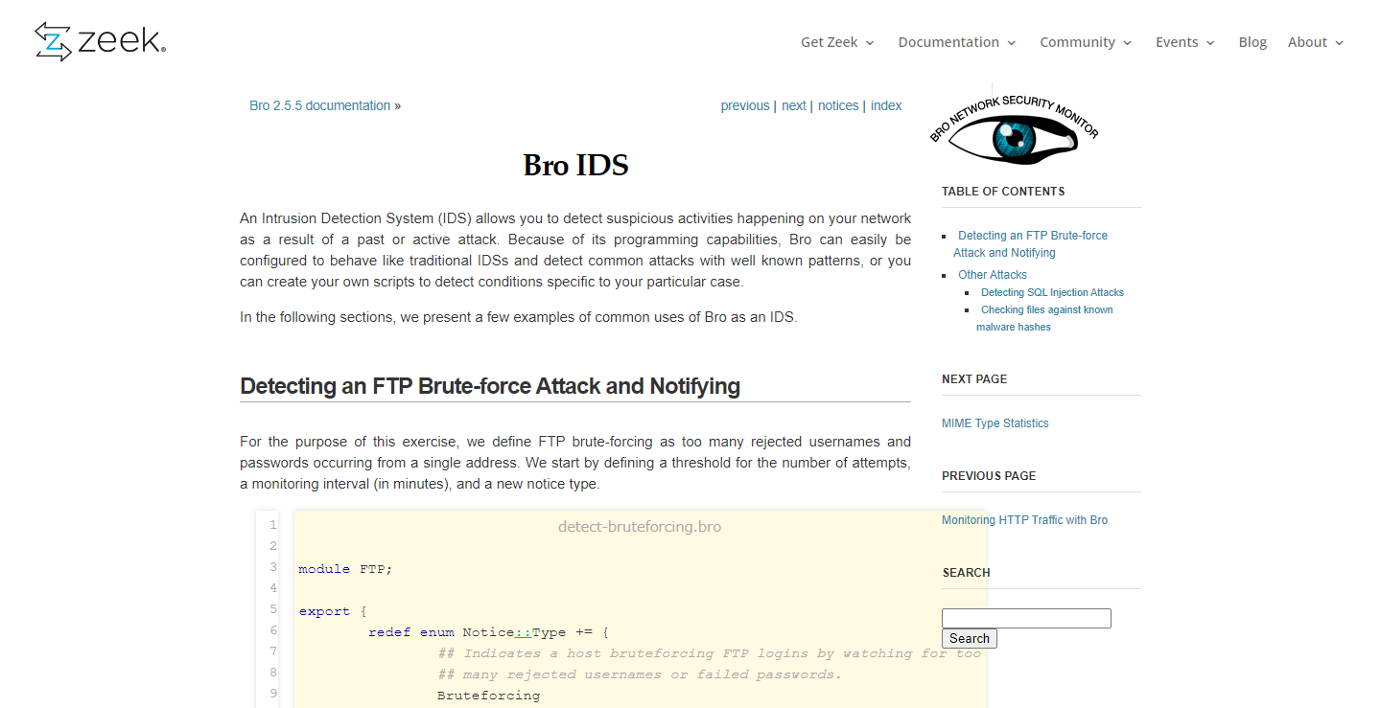Visit the MIME Type Statistics next page
Image resolution: width=1381 pixels, height=708 pixels.
pyautogui.click(x=995, y=423)
